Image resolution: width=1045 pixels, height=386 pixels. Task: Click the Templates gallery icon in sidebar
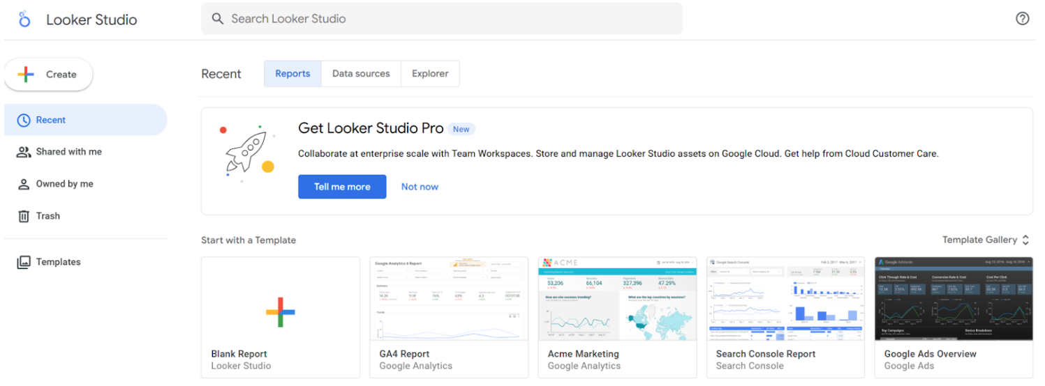[x=24, y=262]
